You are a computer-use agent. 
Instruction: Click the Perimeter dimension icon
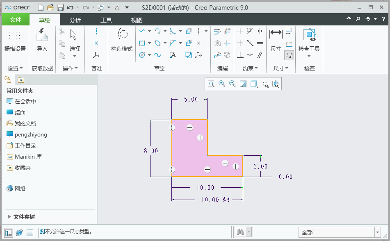tap(289, 31)
